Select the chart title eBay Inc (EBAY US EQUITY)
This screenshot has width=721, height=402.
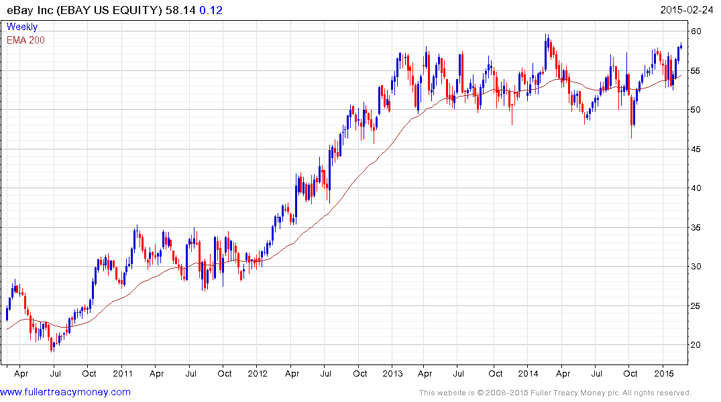(84, 10)
